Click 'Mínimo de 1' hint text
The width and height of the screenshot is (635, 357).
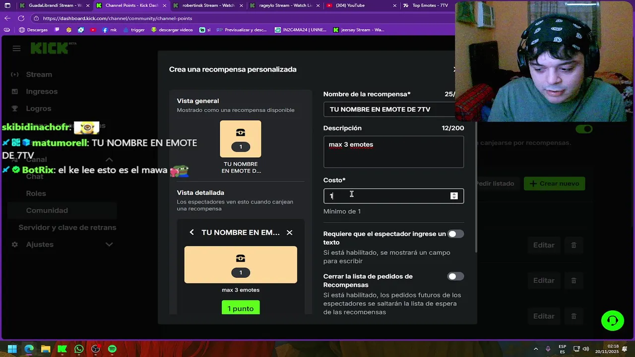pyautogui.click(x=342, y=211)
